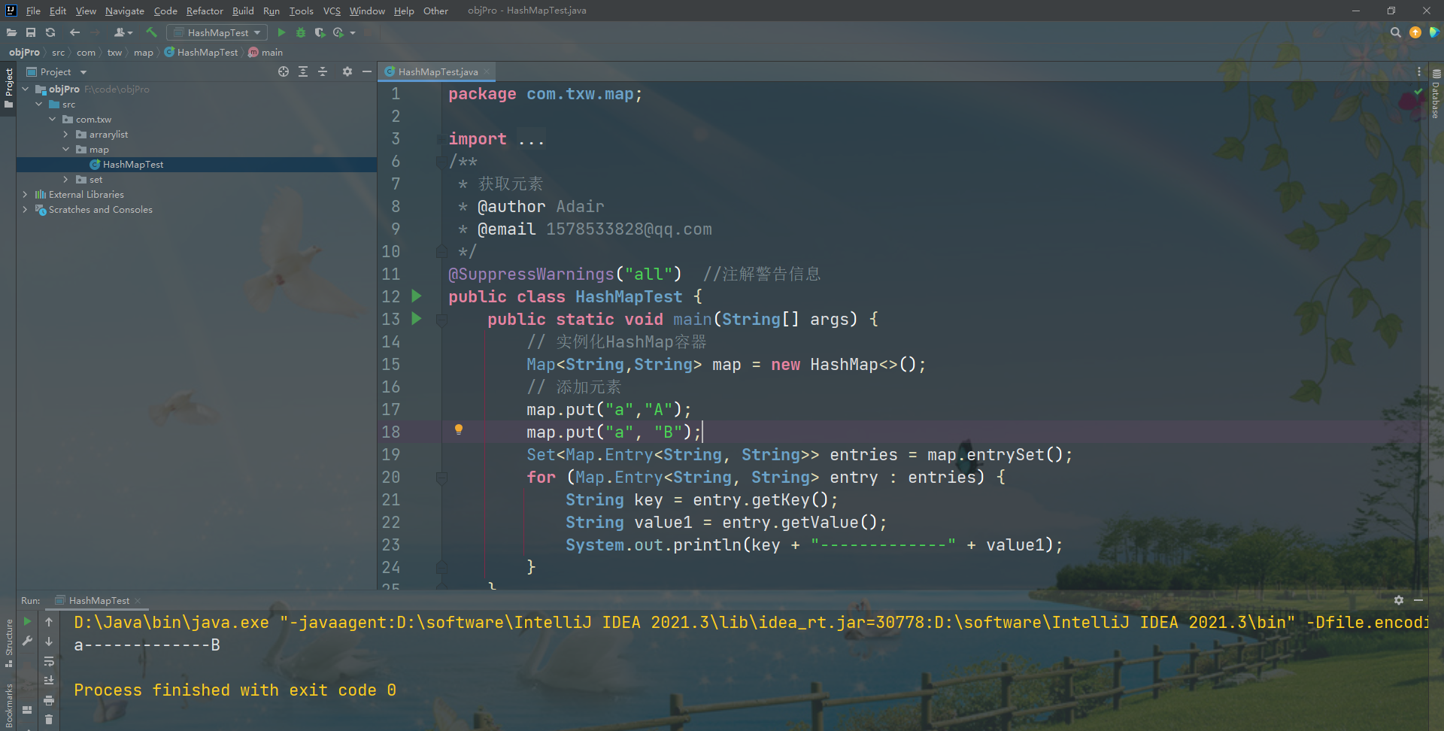Close the HashMapTest run tab
The height and width of the screenshot is (731, 1444).
click(x=138, y=600)
